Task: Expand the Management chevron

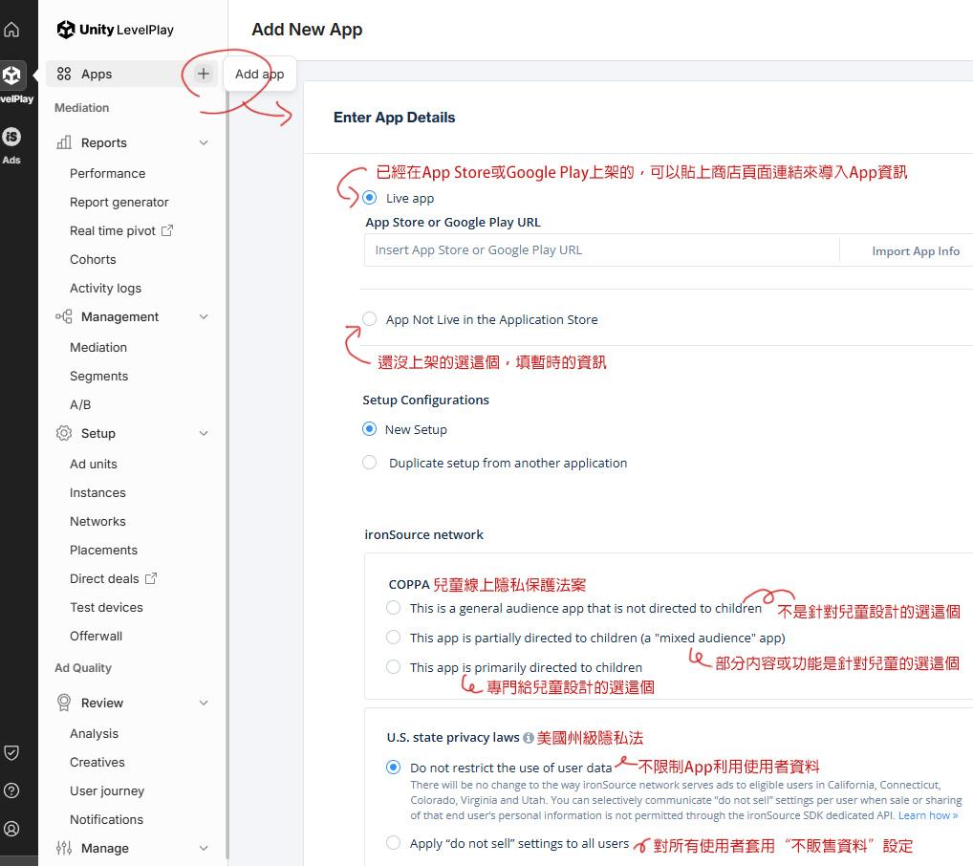Action: (203, 316)
